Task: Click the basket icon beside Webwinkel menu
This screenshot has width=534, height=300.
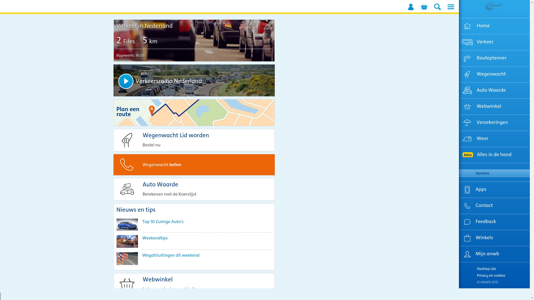Action: click(x=467, y=107)
